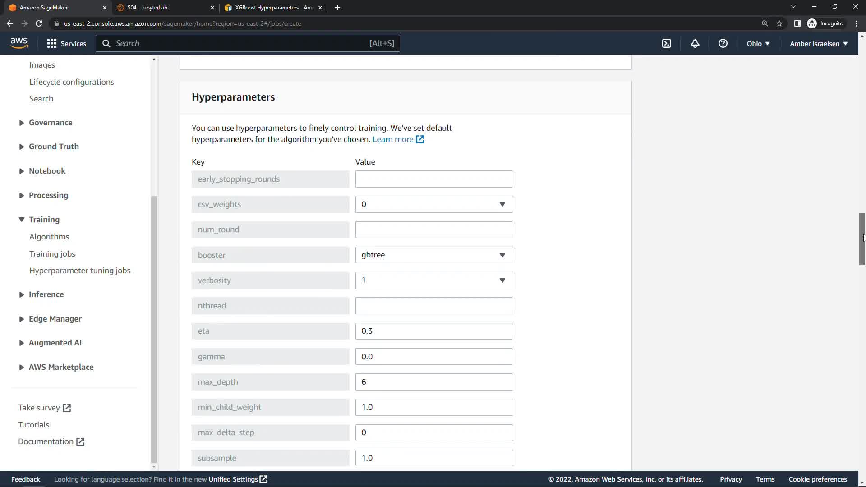Bookmark this page with star icon

coord(779,23)
